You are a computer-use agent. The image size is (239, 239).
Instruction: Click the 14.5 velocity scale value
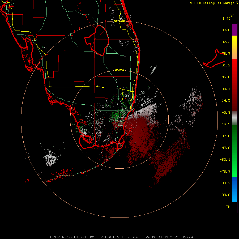pos(226,101)
